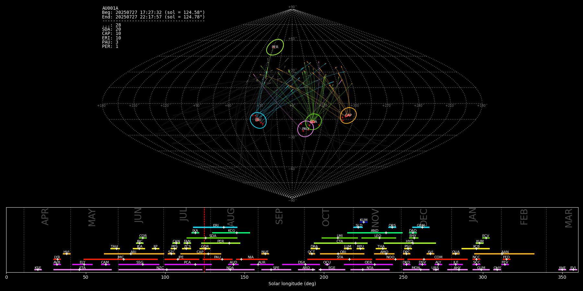
Task: Select the OER shower bar in timeline
Action: click(368, 264)
